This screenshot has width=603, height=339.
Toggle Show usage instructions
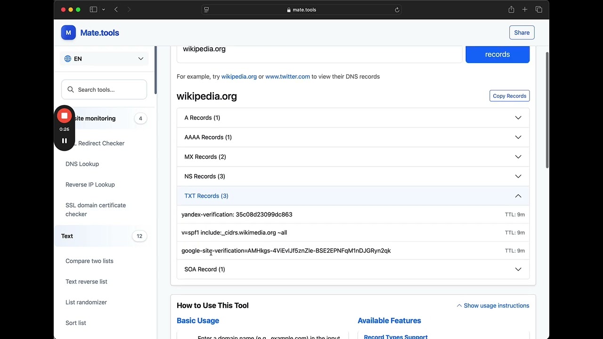493,306
